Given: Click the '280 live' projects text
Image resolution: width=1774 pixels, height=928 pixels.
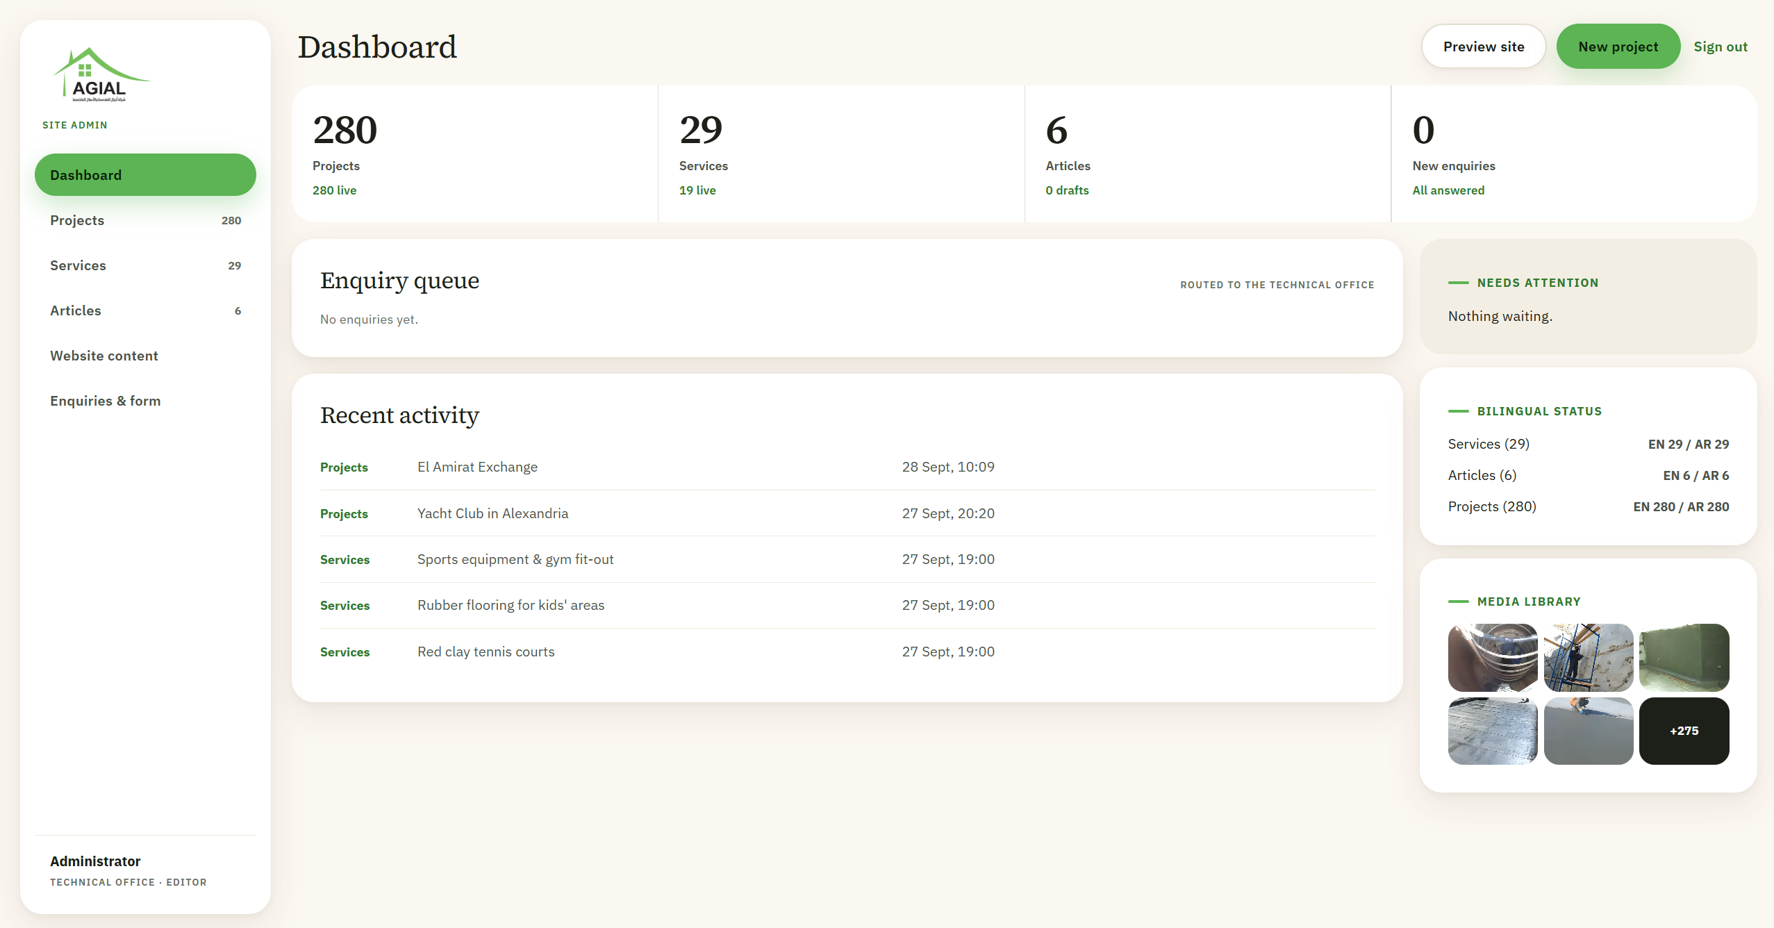Looking at the screenshot, I should pos(334,190).
